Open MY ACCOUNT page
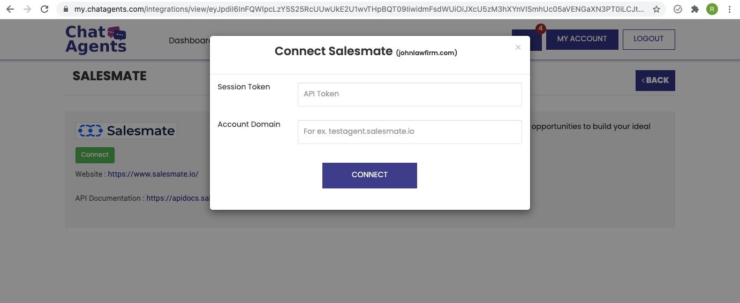 tap(582, 39)
